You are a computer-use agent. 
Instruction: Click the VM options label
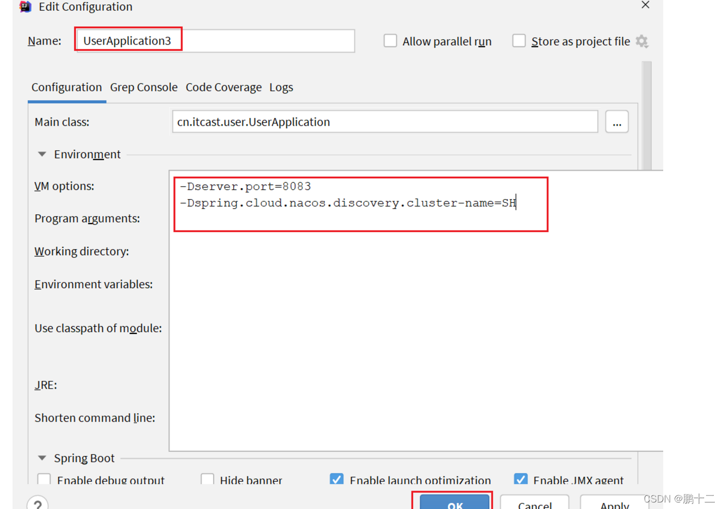click(x=64, y=186)
